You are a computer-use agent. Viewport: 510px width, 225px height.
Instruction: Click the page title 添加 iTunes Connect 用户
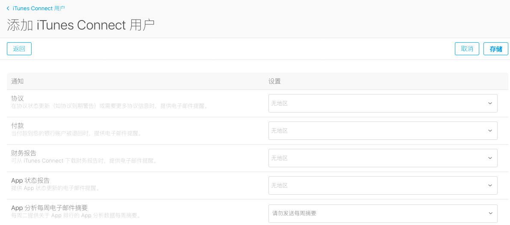(80, 25)
